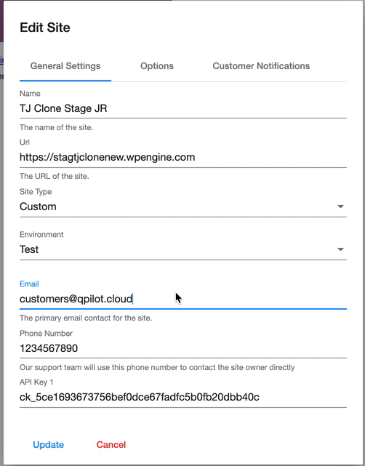Click the API Key 1 label
The width and height of the screenshot is (365, 466).
click(36, 382)
